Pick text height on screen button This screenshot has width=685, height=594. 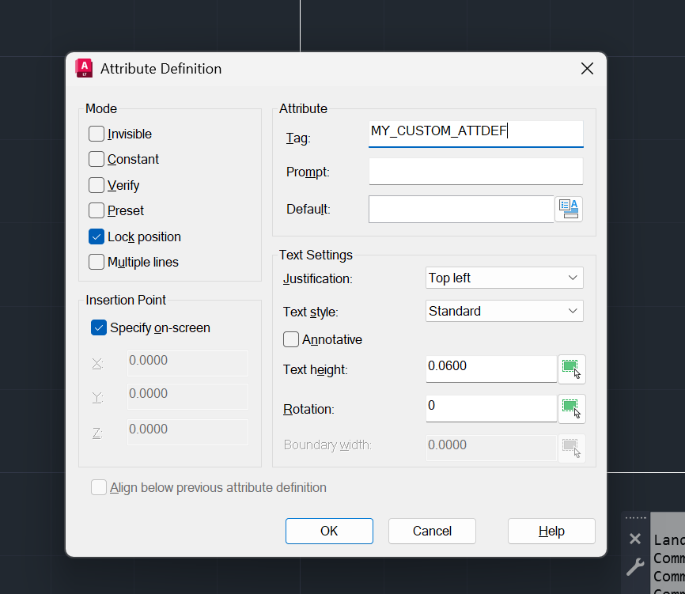click(x=571, y=369)
